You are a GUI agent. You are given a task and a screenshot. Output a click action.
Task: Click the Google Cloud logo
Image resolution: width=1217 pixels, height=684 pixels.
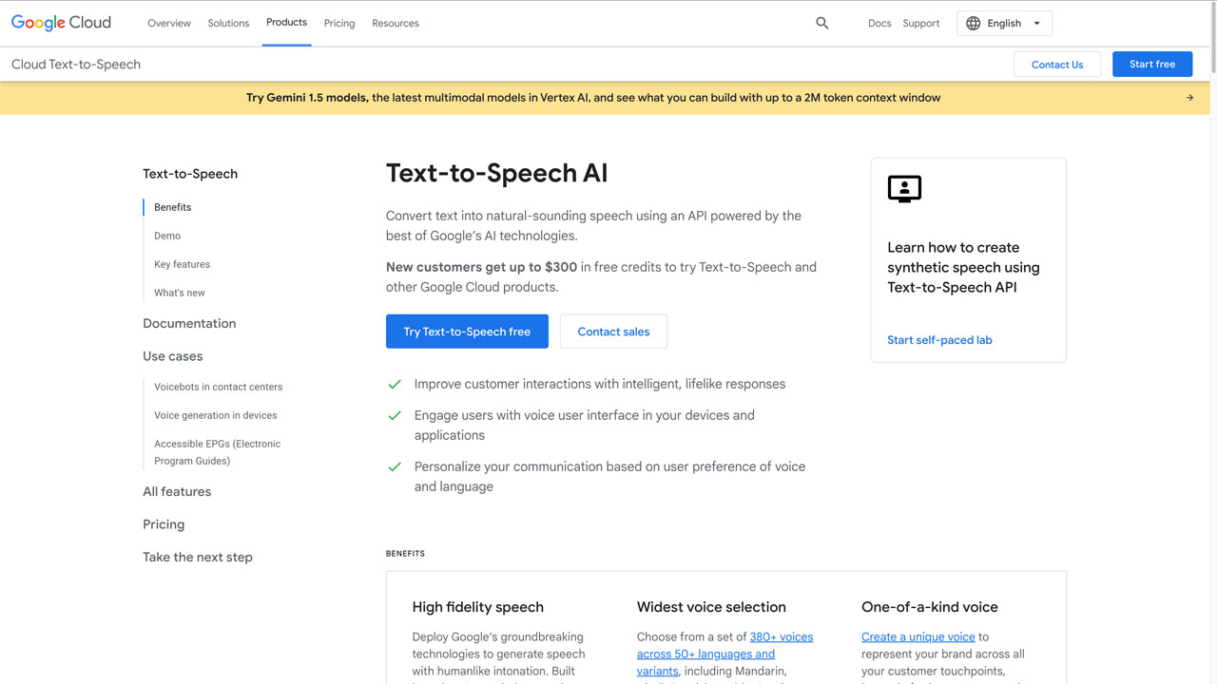tap(61, 22)
